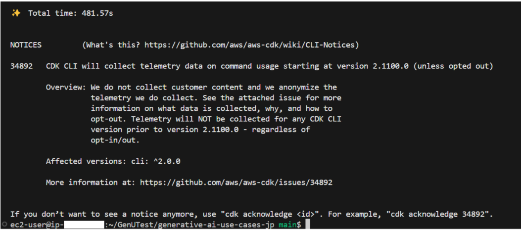Click the circle indicator before ec2-user prompt

tap(4, 224)
